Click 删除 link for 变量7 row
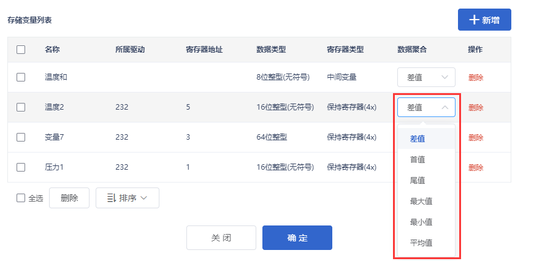Screen dimensions: 534x261 [x=476, y=137]
